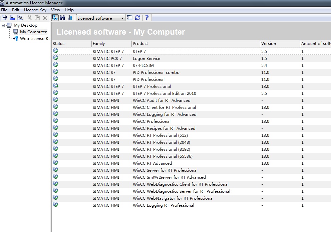
Task: Click status icon of WinCC RT Professional (512) row
Action: click(55, 135)
